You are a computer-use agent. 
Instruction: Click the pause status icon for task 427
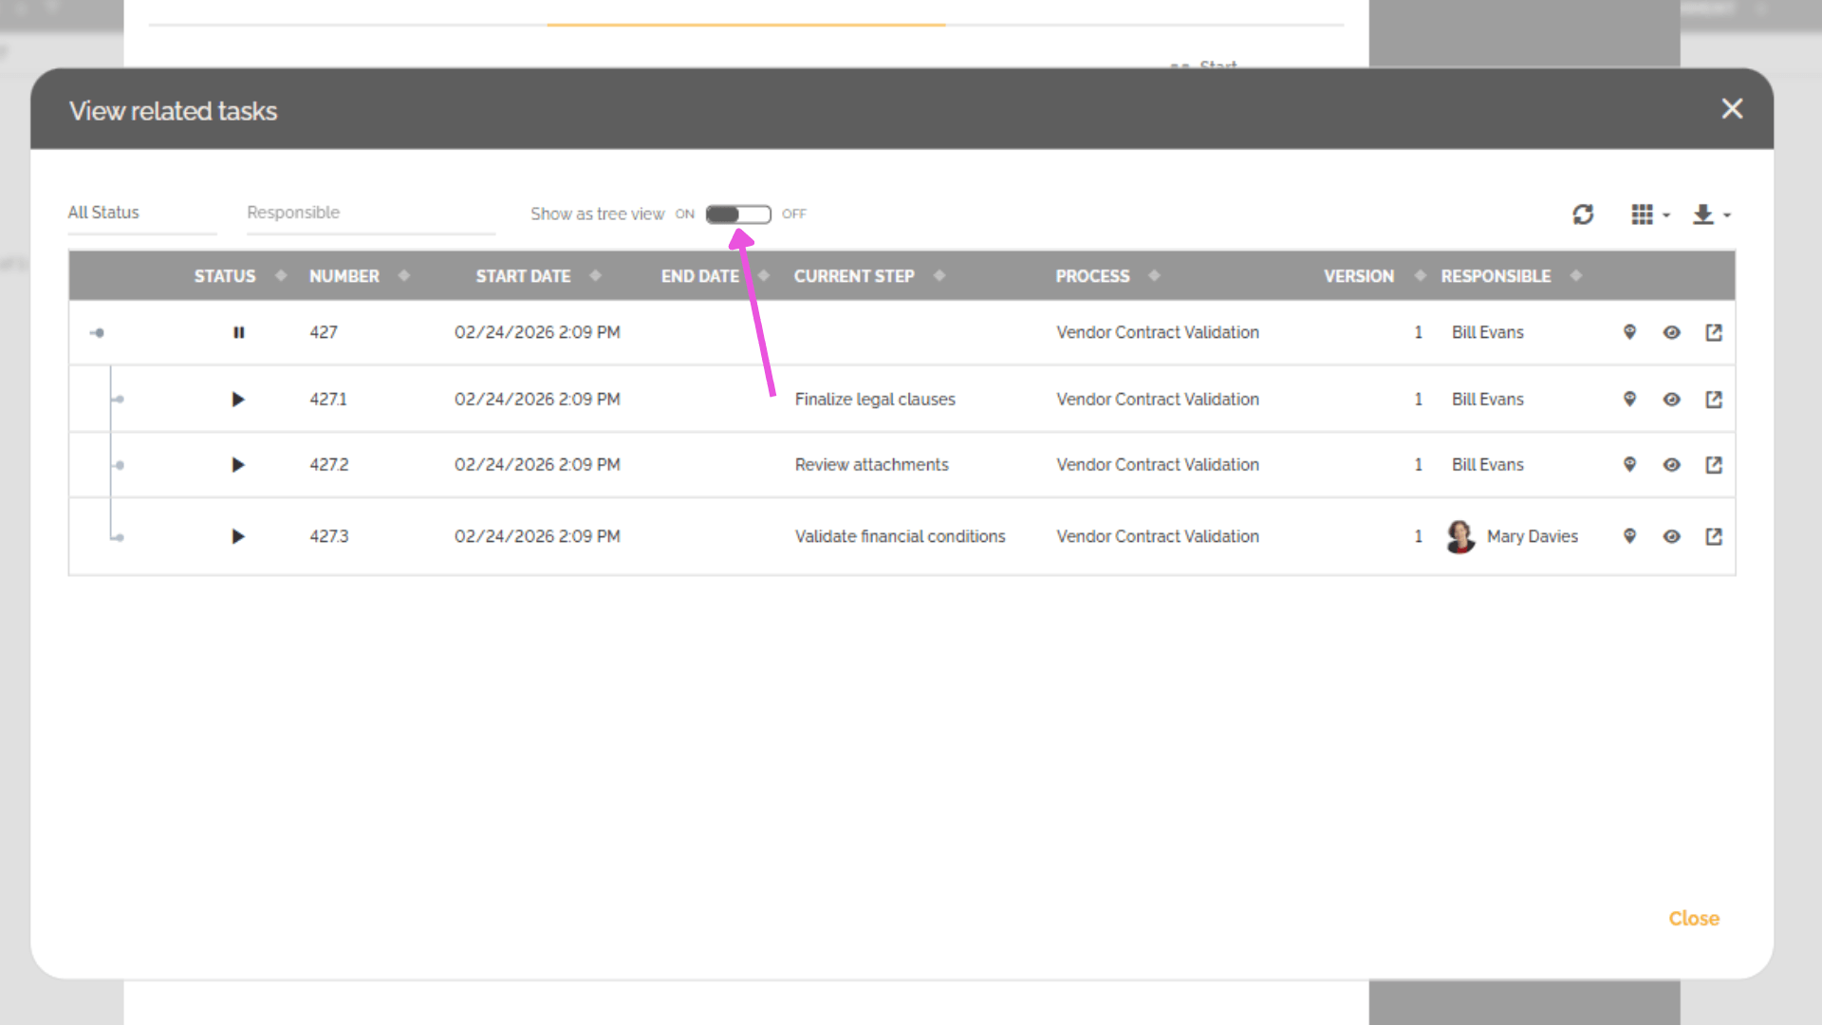coord(238,332)
